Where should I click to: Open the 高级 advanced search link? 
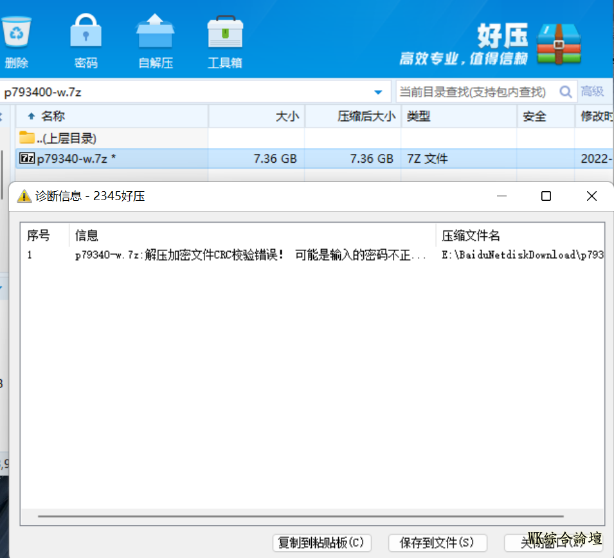click(x=592, y=91)
